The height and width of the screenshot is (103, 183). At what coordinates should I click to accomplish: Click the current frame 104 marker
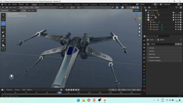tap(60, 93)
